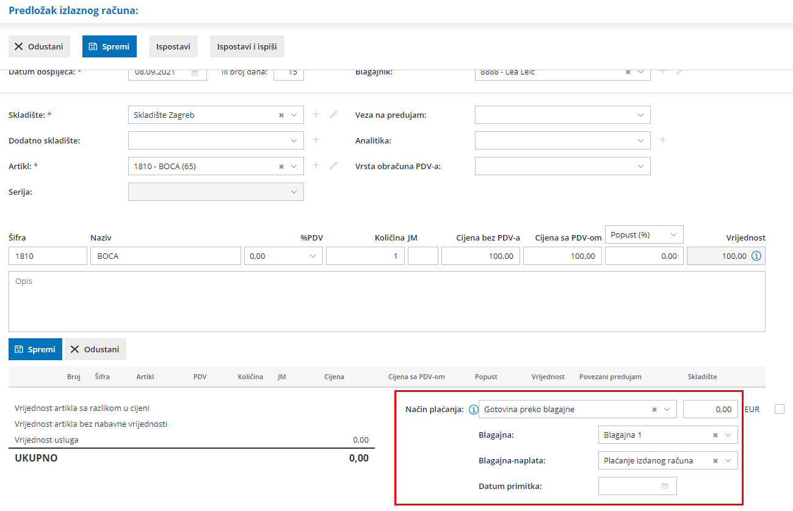Screen dimensions: 793x511
Task: Focus the payment amount field before EUR
Action: coord(711,410)
